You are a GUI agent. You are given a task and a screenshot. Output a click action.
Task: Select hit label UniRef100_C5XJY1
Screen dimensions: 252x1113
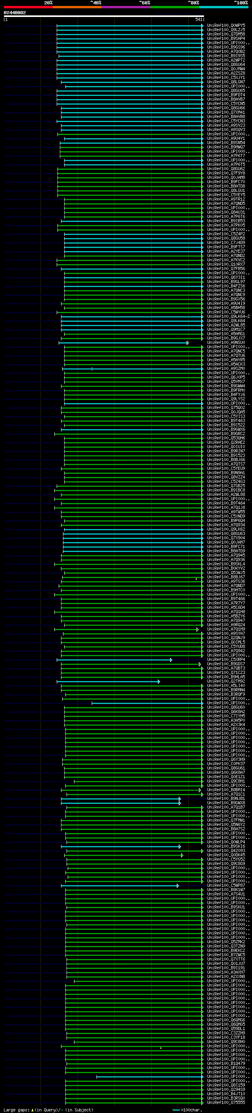226,78
